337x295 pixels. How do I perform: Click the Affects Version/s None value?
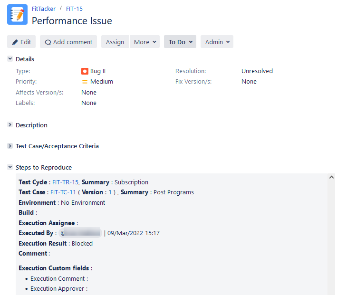(x=89, y=92)
